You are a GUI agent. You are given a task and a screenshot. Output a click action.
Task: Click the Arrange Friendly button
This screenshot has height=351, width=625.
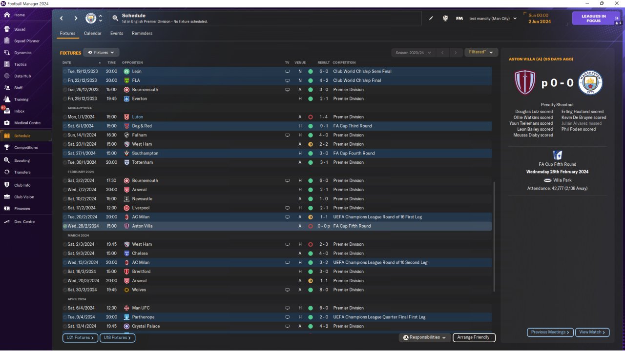coord(474,337)
